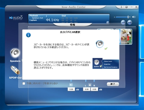Check 今後このメッセージを表示しない box

[x=24, y=83]
